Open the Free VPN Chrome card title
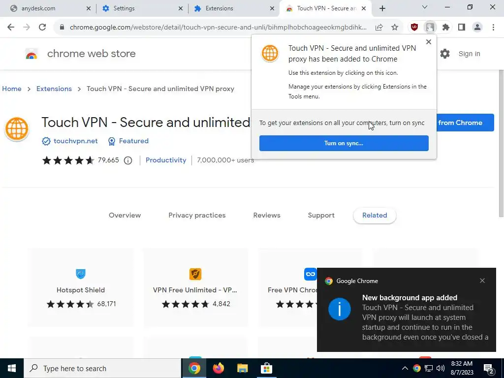This screenshot has height=378, width=504. (x=292, y=290)
